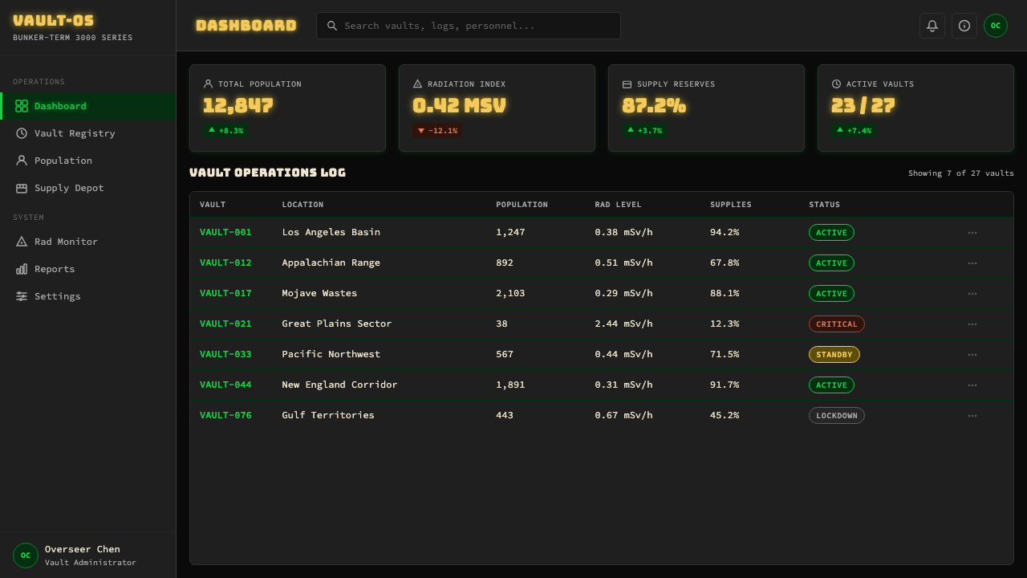Click the Population person icon in sidebar
The image size is (1027, 578).
click(22, 161)
